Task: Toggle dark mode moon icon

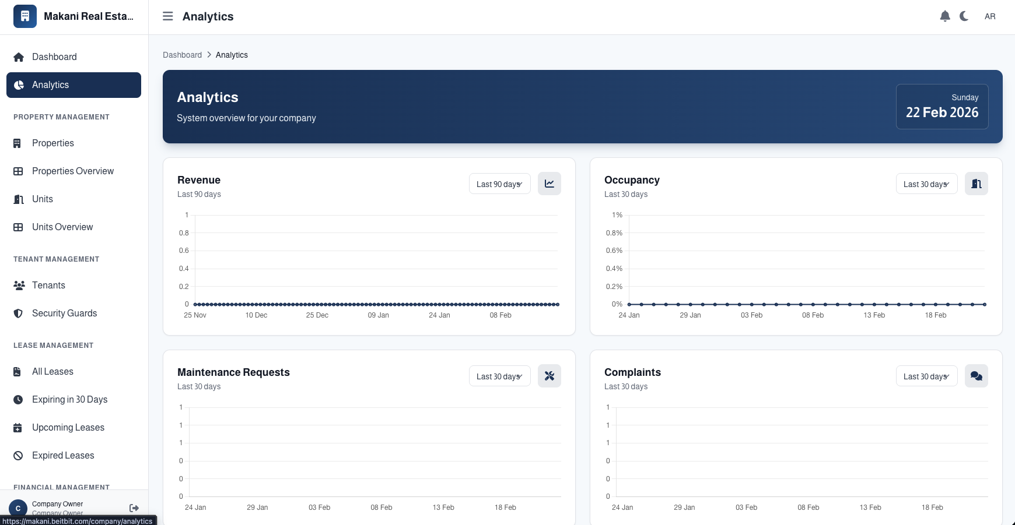Action: pos(964,16)
